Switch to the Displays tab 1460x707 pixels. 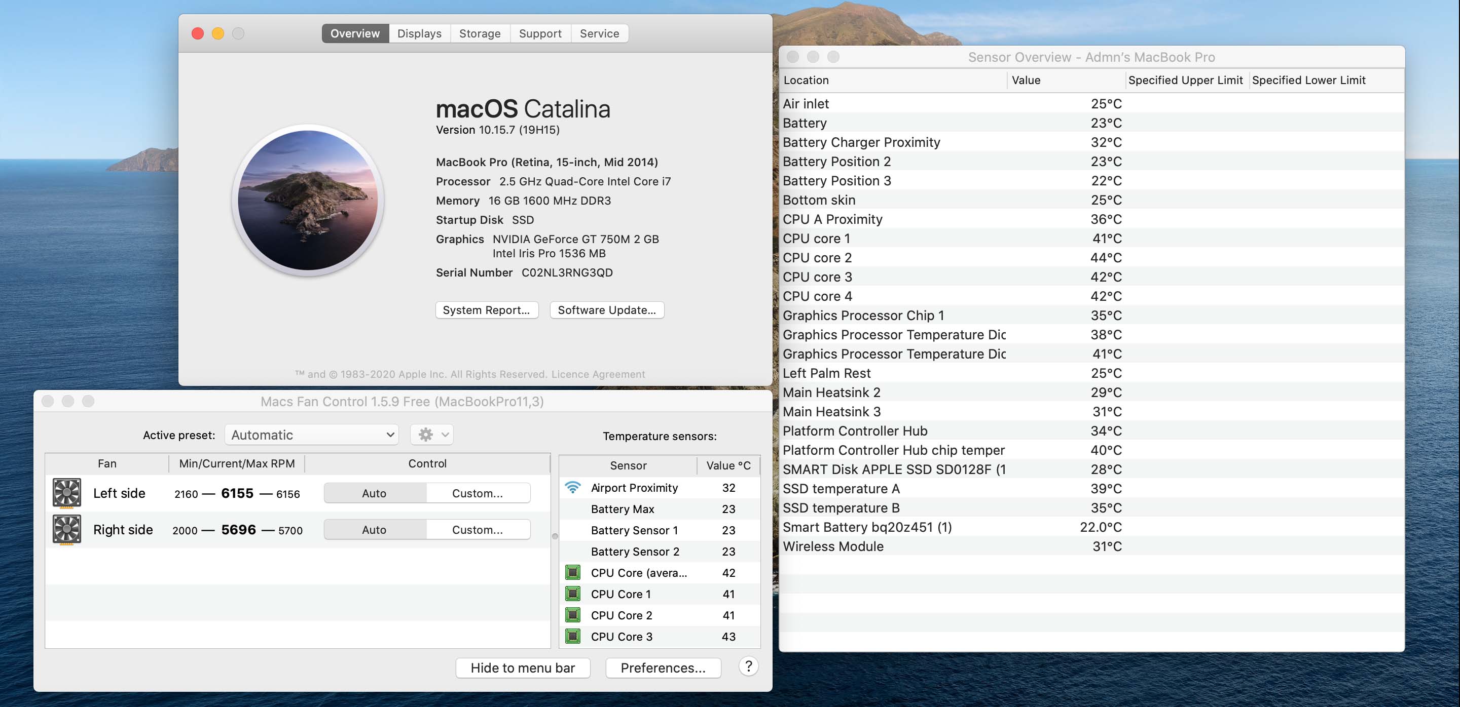419,33
